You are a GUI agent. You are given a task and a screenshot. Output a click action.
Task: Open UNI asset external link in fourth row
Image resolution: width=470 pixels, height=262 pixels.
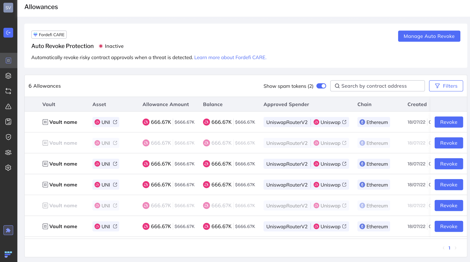(x=115, y=184)
